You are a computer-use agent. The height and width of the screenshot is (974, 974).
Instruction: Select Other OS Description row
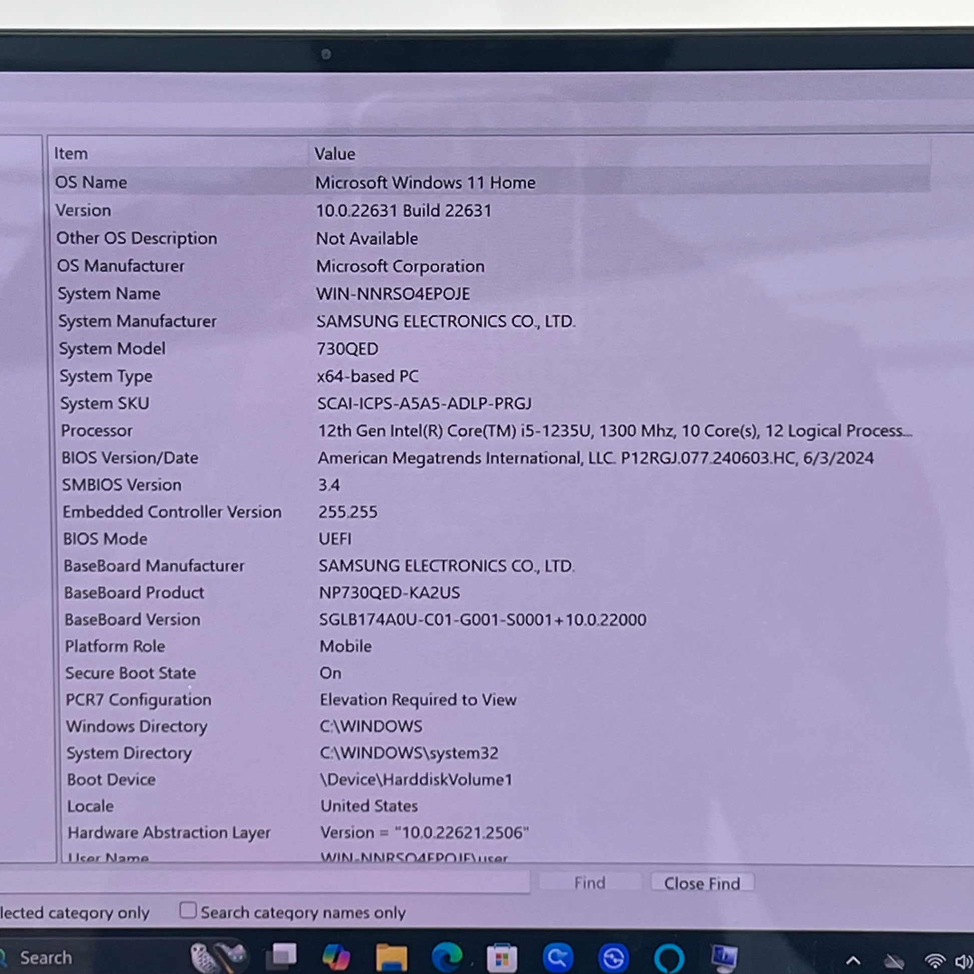coord(137,238)
